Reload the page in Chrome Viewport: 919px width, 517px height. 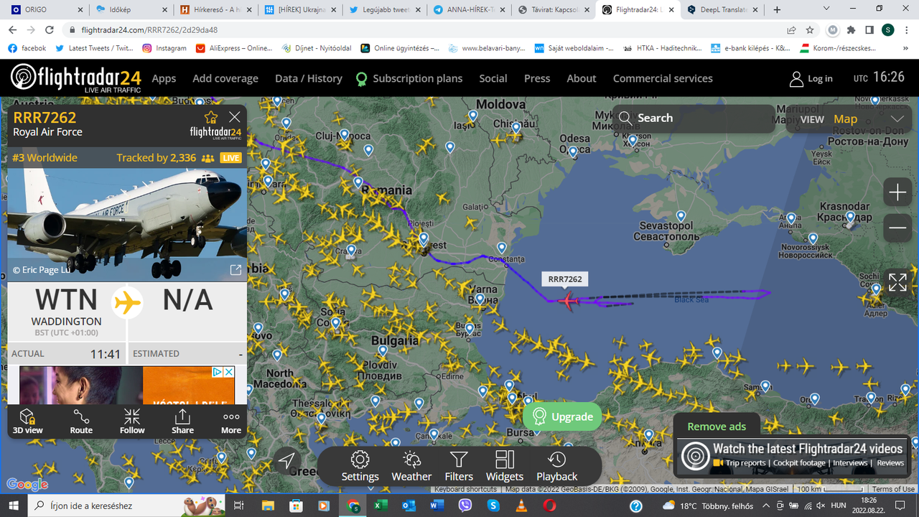[x=50, y=30]
